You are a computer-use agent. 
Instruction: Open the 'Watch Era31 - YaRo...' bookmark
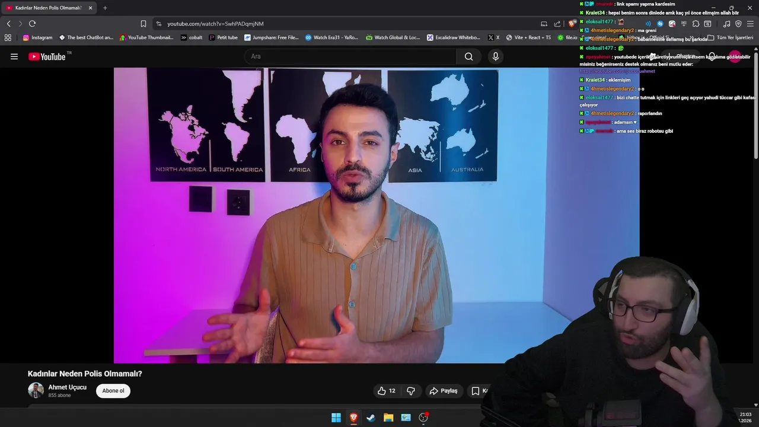point(331,37)
